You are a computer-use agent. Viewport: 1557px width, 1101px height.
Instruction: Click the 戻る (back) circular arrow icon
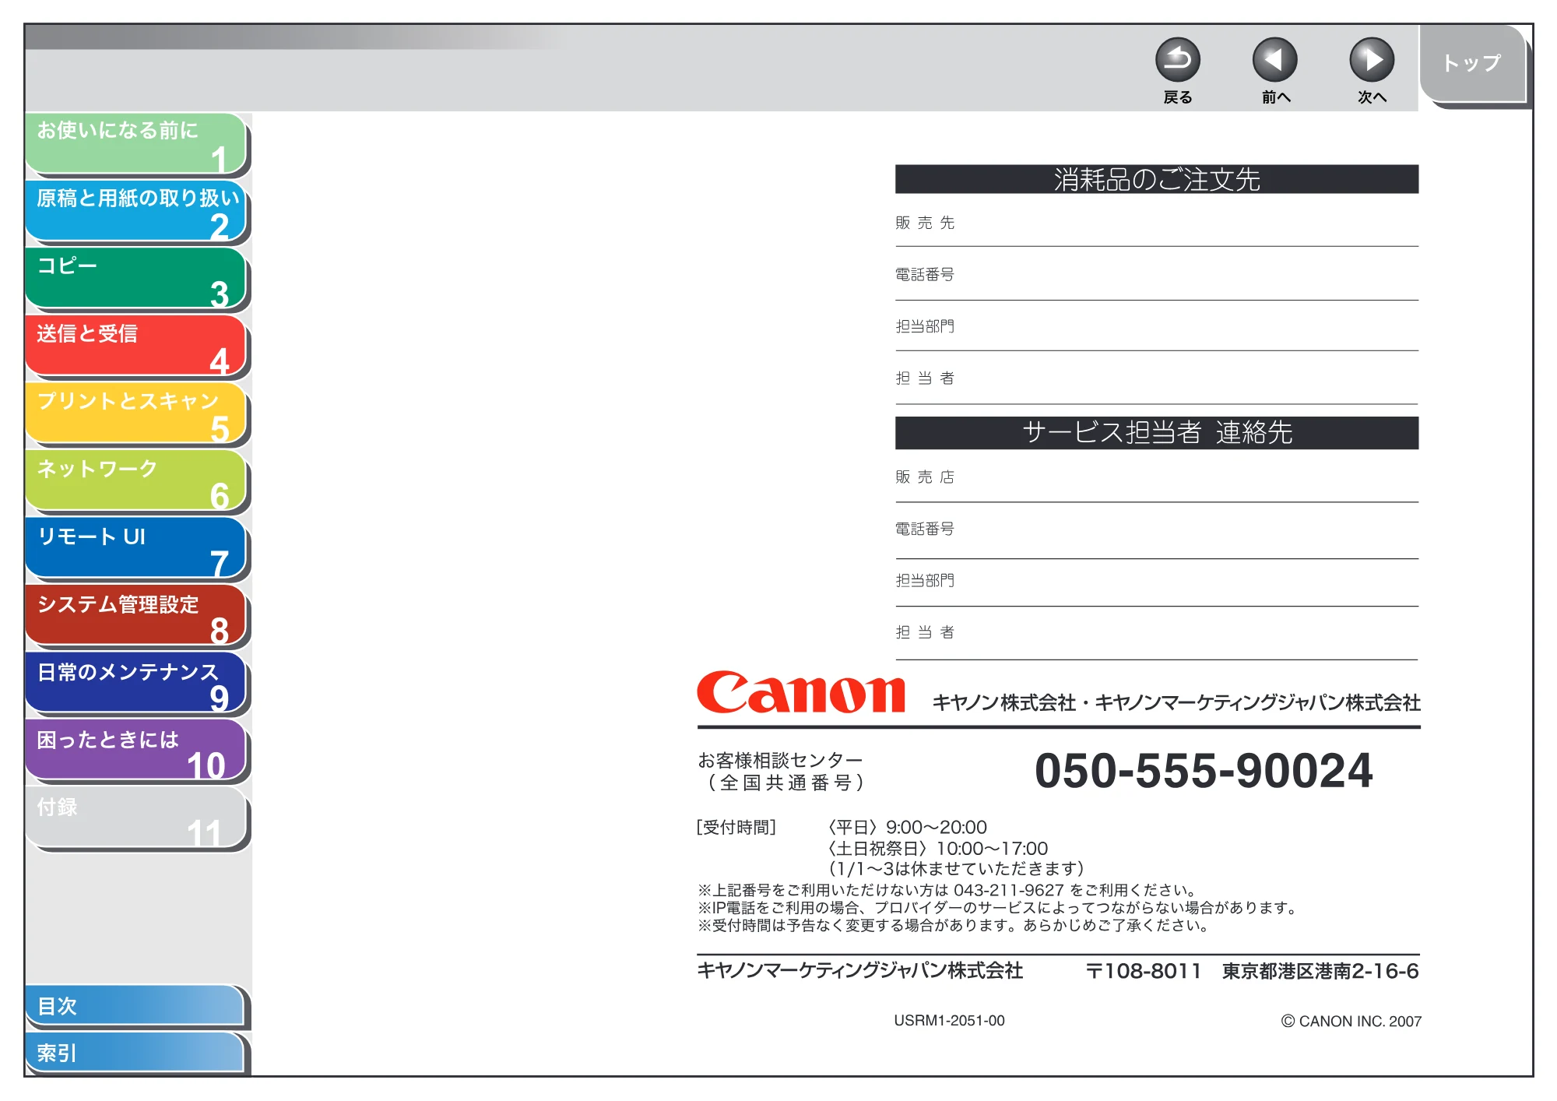(x=1177, y=60)
